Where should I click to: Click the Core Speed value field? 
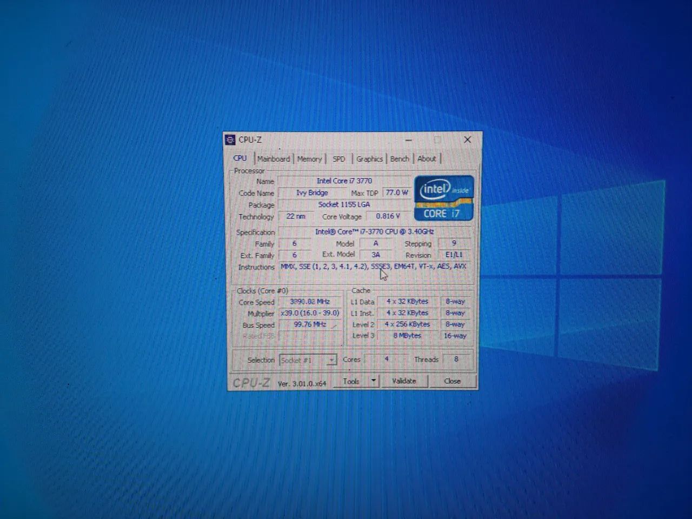[x=310, y=302]
